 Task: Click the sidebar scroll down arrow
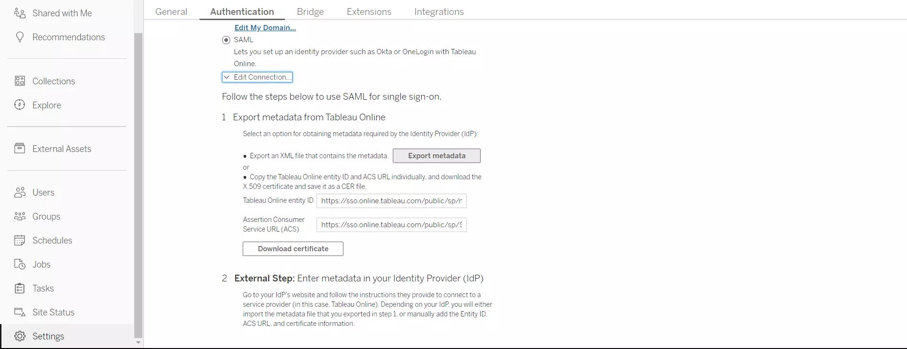coord(138,343)
